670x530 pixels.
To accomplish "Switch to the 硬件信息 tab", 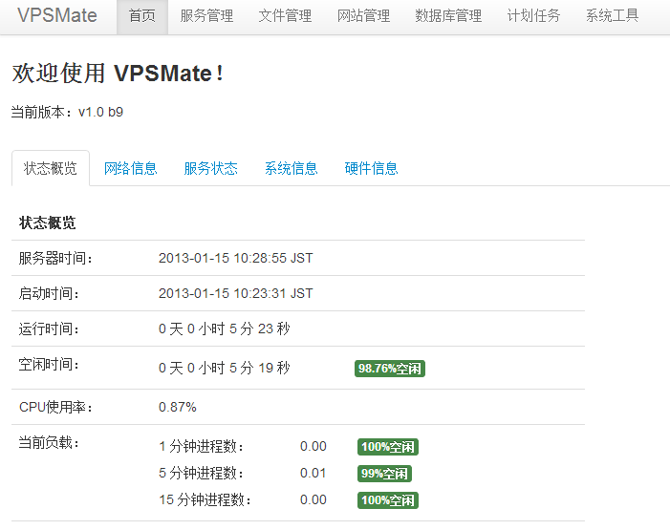I will [372, 168].
